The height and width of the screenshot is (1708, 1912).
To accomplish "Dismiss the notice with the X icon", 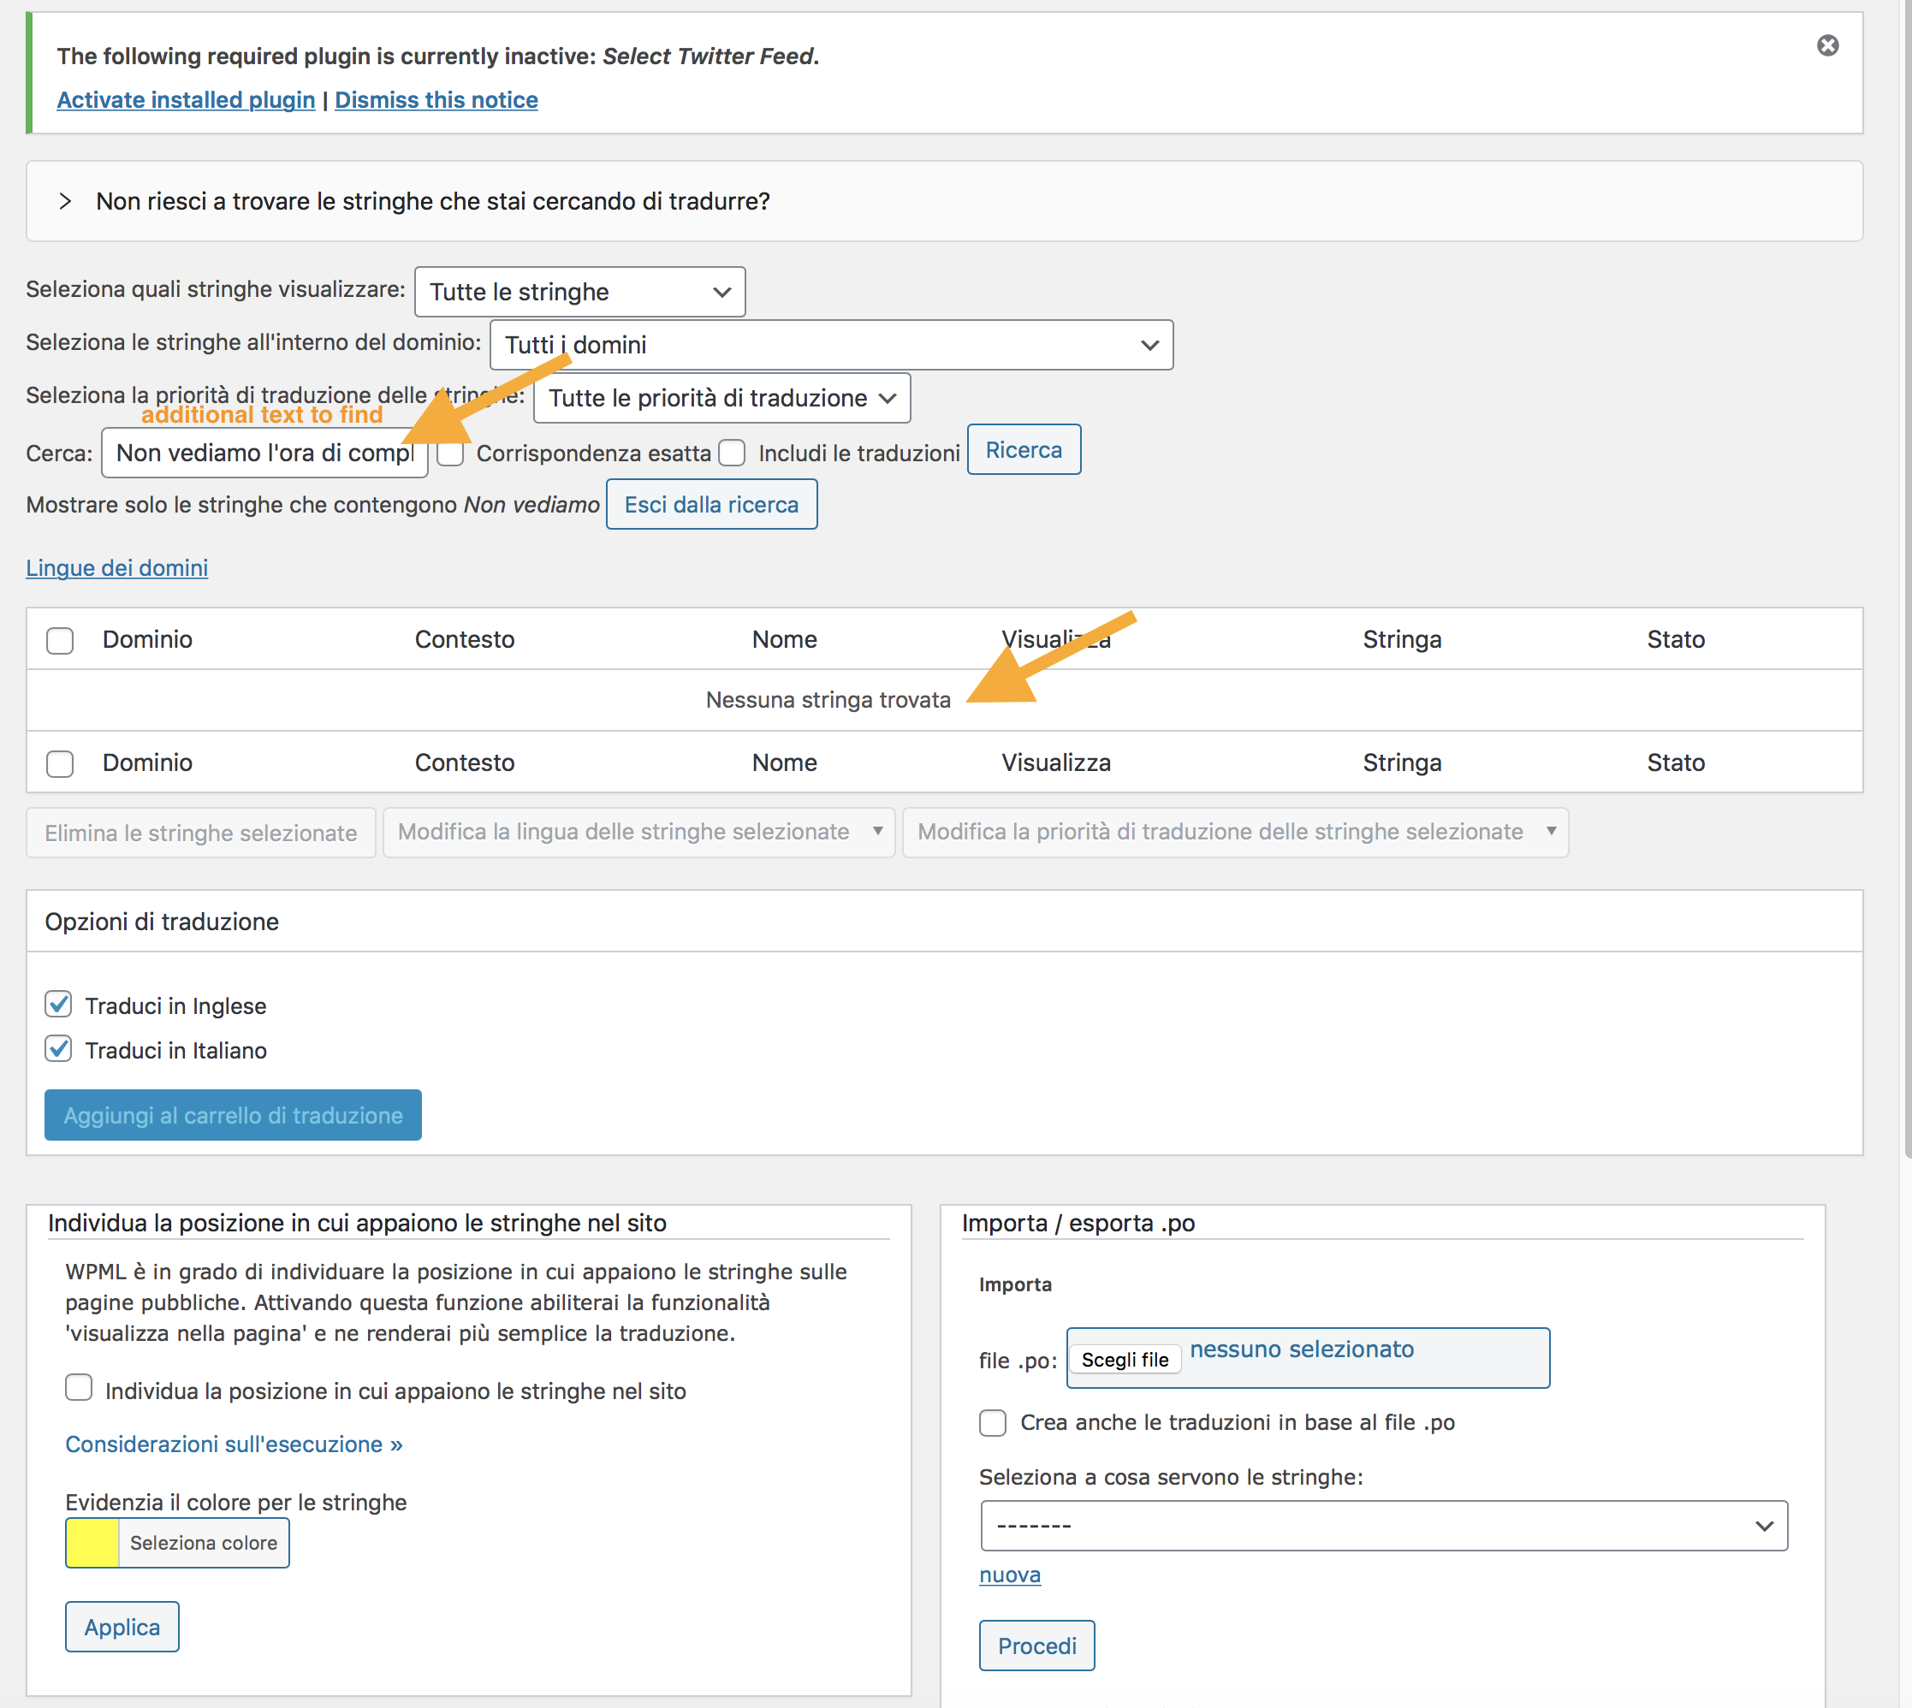I will tap(1826, 46).
